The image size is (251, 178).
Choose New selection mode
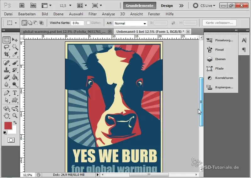(x=24, y=23)
